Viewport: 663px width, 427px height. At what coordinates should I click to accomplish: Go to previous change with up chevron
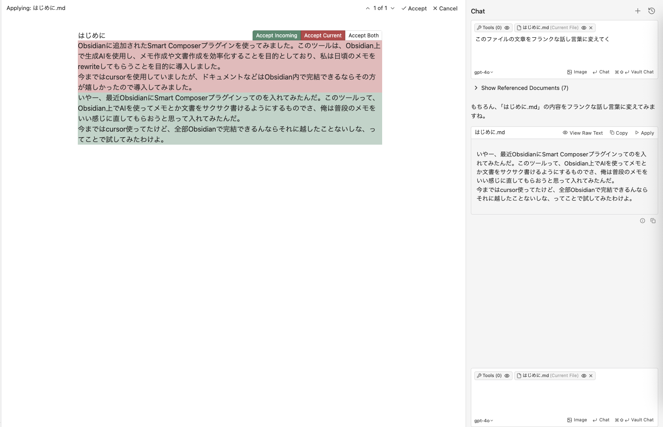[x=368, y=8]
